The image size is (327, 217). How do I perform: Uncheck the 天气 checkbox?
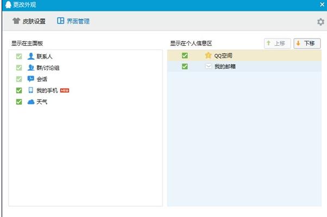19,102
